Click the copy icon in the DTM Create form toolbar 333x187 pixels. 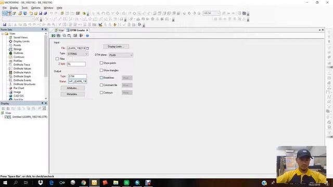click(x=64, y=36)
